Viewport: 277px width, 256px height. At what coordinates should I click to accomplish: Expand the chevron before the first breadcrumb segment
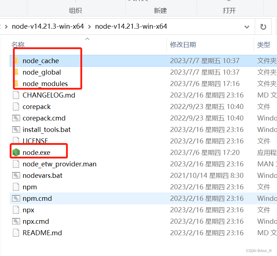(x=6, y=27)
